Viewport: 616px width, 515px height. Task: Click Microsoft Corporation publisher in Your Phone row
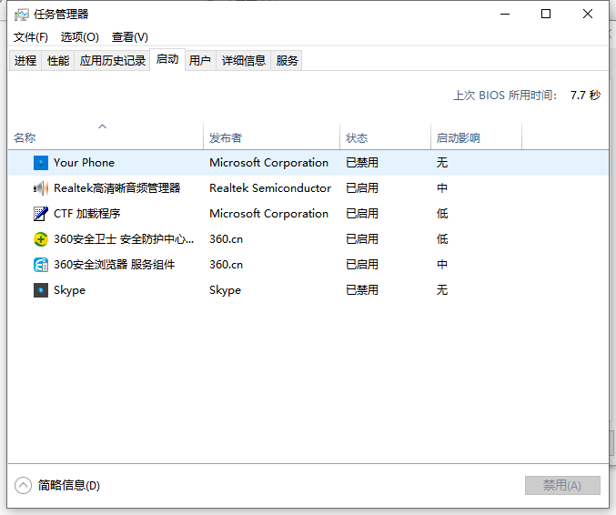268,163
